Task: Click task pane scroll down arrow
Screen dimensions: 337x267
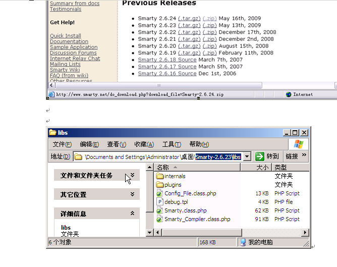Action: [x=150, y=232]
